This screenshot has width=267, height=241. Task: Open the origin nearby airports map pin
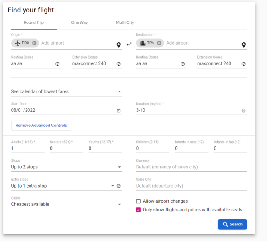pyautogui.click(x=119, y=45)
